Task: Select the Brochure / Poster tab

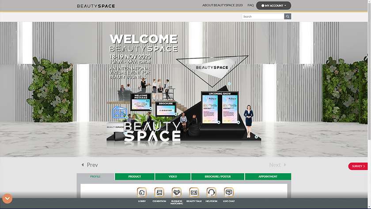Action: (218, 177)
